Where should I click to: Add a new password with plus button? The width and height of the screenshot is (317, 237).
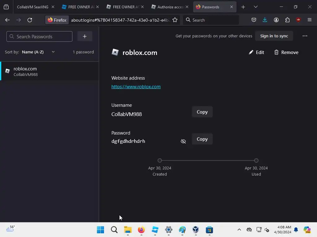pyautogui.click(x=85, y=36)
